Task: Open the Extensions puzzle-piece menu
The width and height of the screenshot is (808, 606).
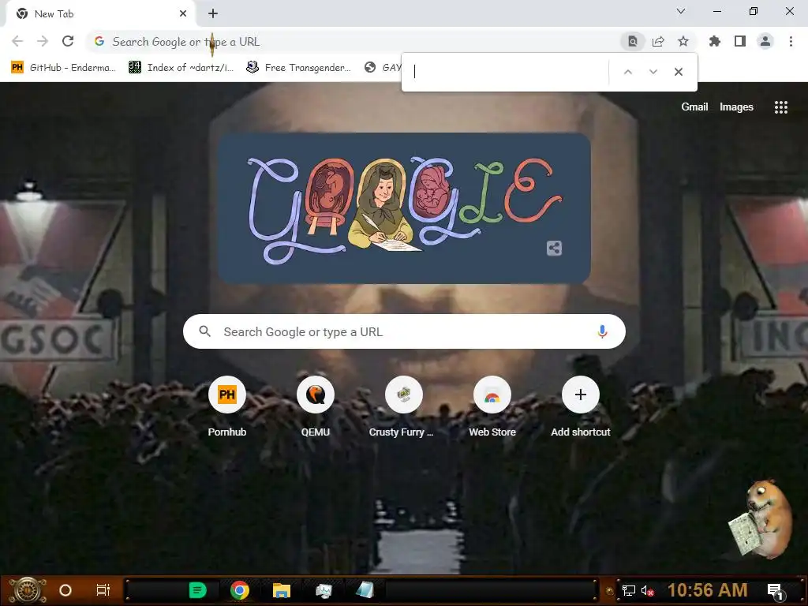Action: tap(715, 41)
